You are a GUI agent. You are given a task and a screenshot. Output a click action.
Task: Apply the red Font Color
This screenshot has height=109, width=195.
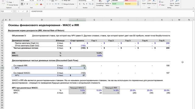click(x=41, y=4)
